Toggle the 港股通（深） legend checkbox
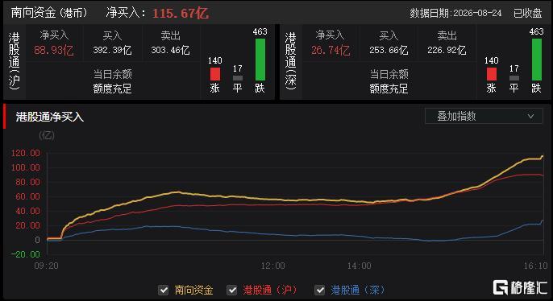553x301 pixels. click(x=319, y=290)
